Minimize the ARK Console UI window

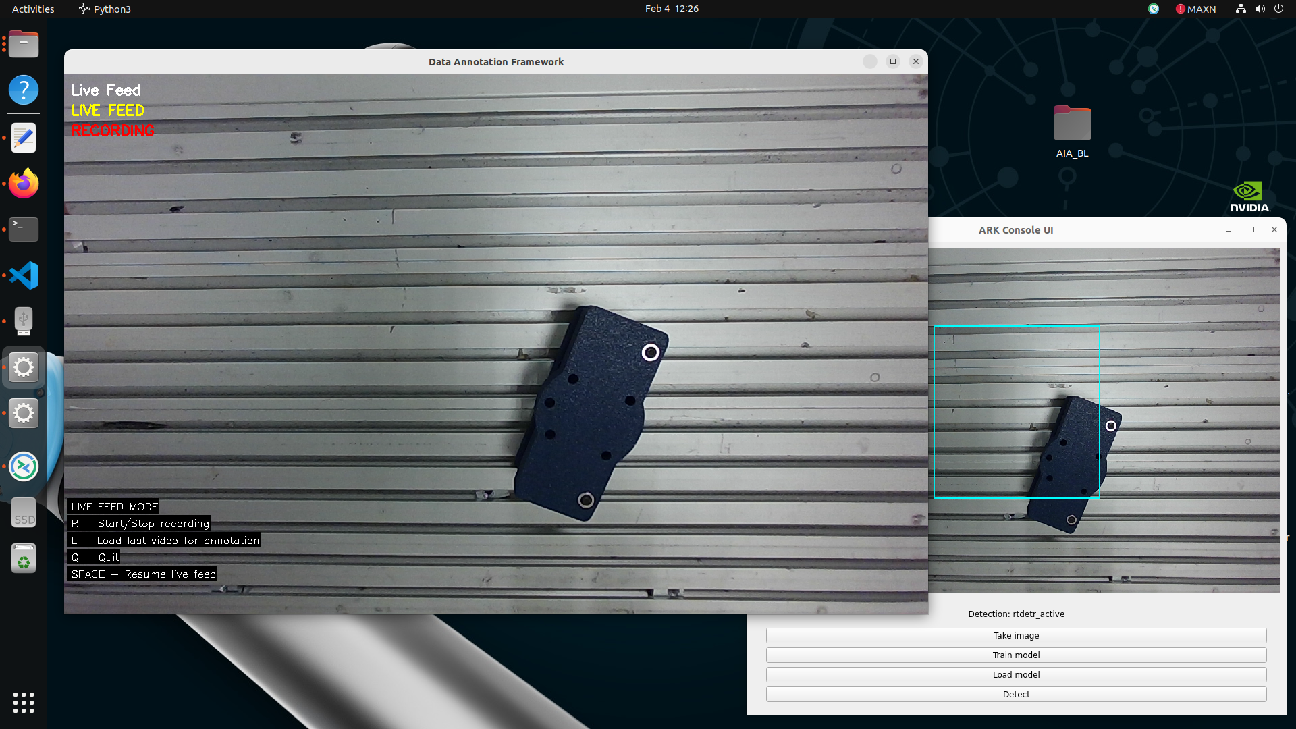1228,230
